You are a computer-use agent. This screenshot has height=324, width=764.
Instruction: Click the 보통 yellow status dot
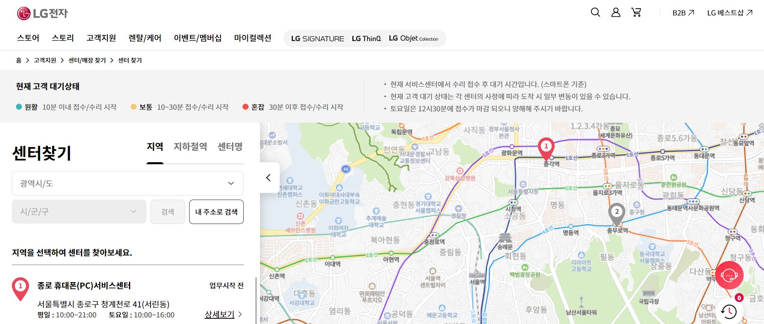(x=133, y=107)
